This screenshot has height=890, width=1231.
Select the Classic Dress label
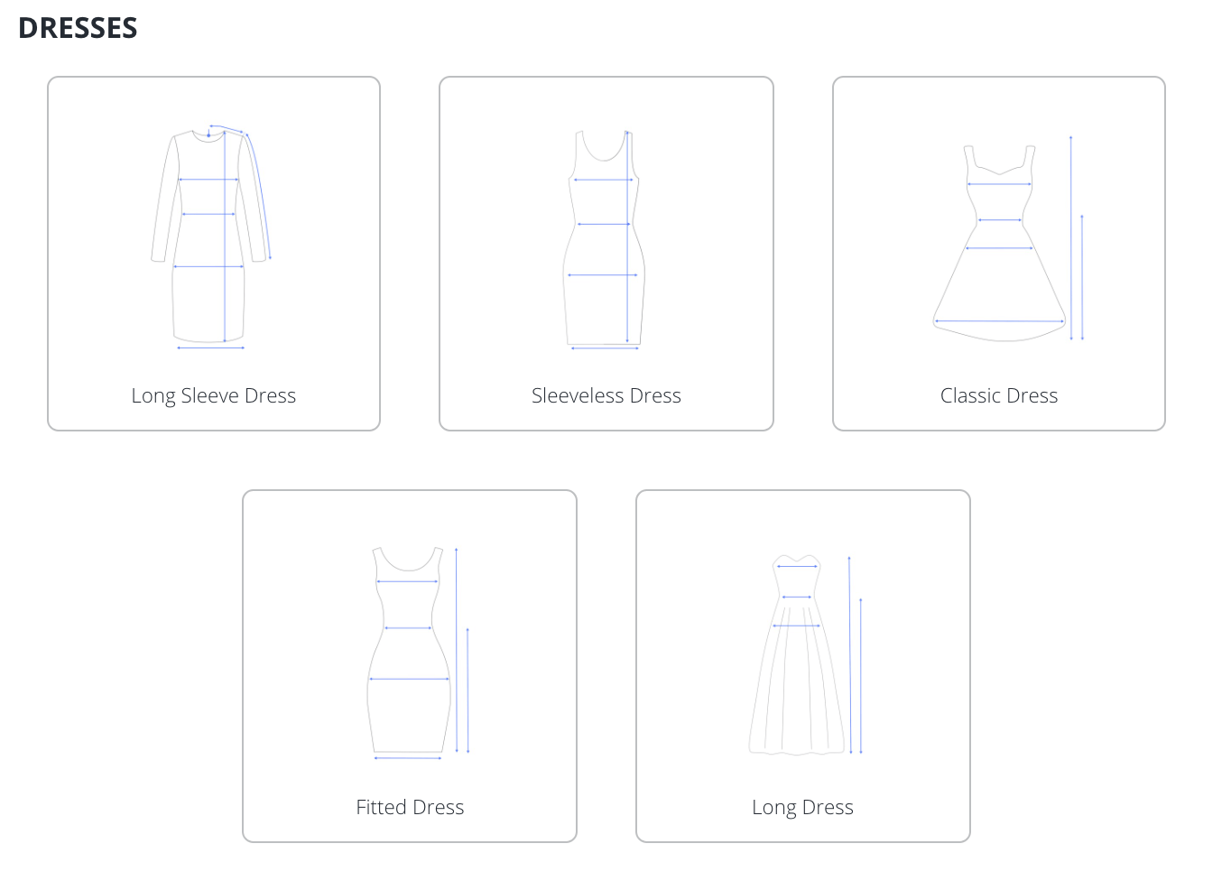tap(999, 395)
